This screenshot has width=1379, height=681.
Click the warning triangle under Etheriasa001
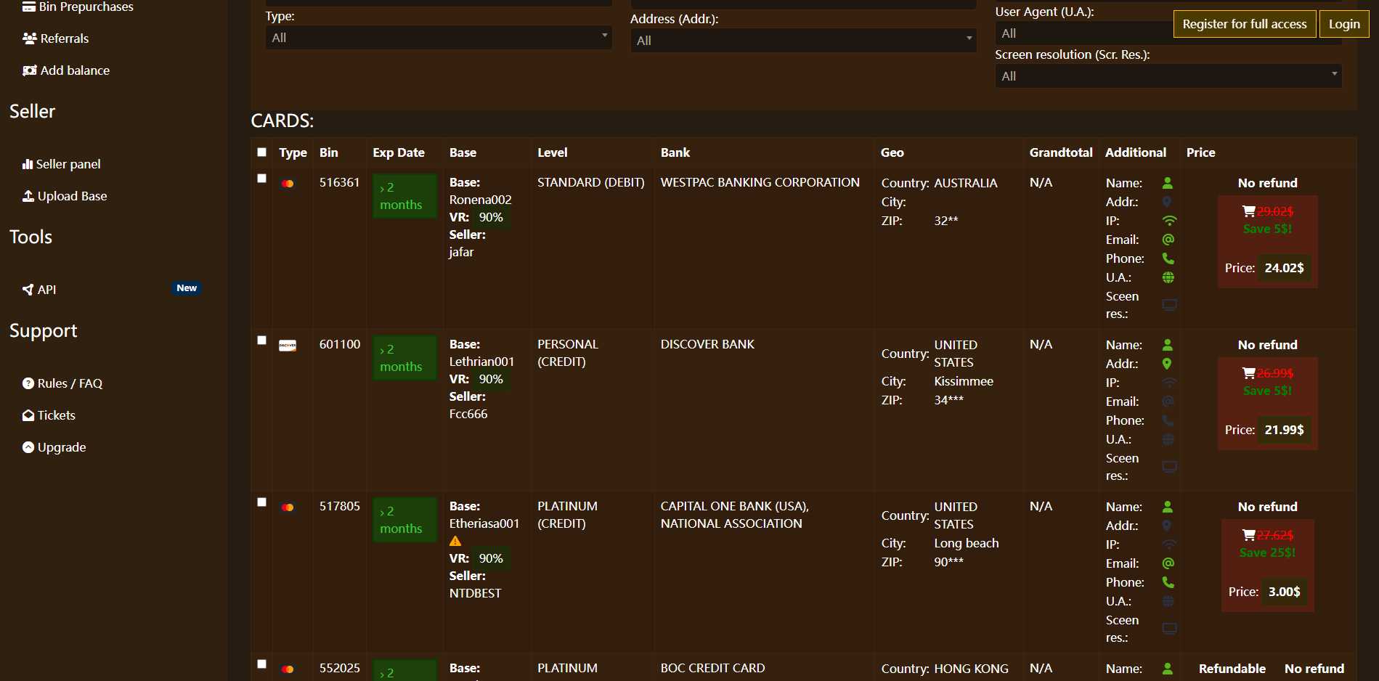[x=455, y=541]
